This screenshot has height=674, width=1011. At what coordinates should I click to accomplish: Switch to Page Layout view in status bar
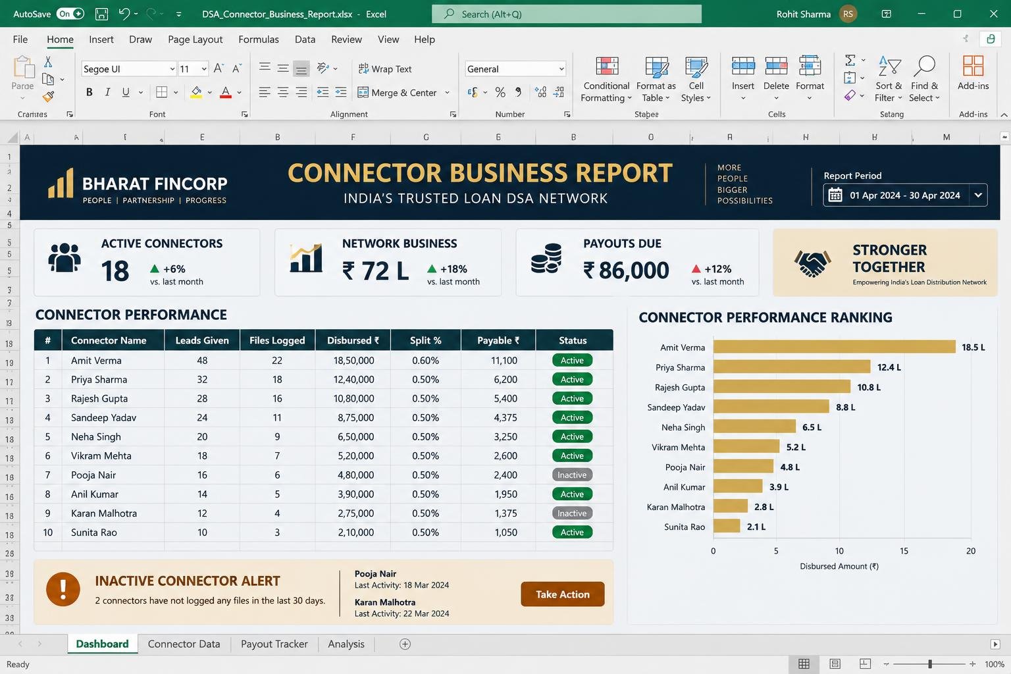(835, 664)
